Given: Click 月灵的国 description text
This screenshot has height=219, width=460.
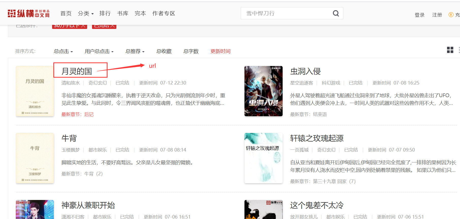Looking at the screenshot, I should click(x=143, y=99).
